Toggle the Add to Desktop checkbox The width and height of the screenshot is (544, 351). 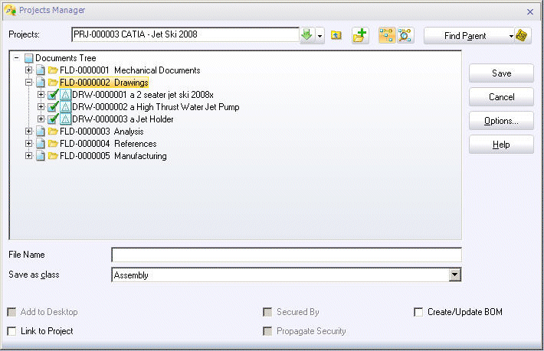(11, 312)
